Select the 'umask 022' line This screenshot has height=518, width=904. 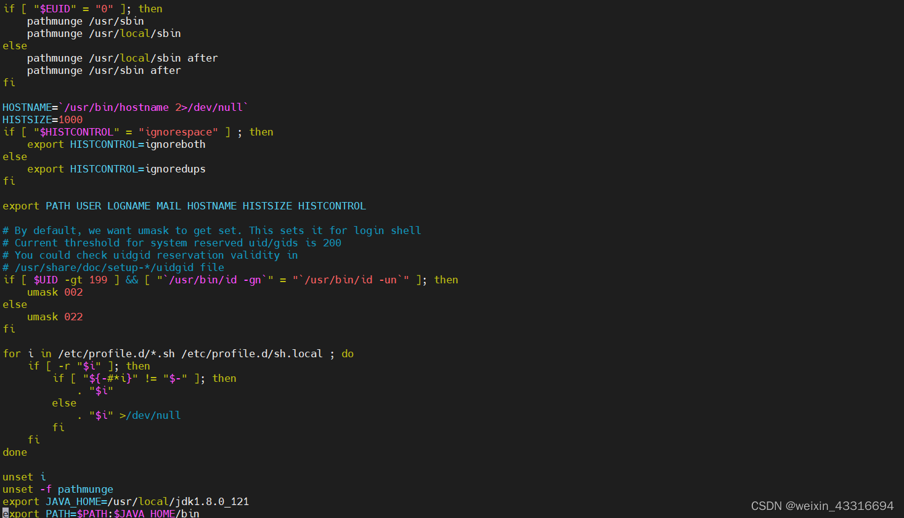click(x=55, y=317)
